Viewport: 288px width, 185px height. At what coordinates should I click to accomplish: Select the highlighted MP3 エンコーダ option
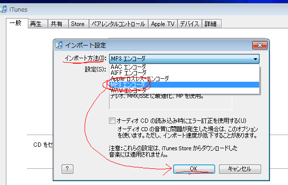point(184,85)
